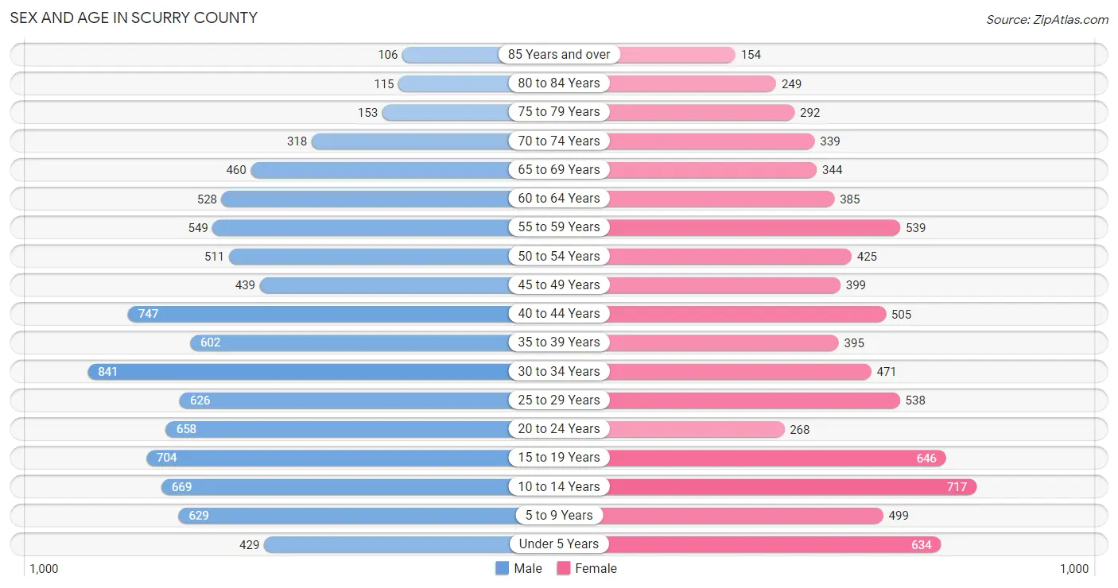The height and width of the screenshot is (588, 1118).
Task: Toggle the Female legend label
Action: [x=596, y=568]
